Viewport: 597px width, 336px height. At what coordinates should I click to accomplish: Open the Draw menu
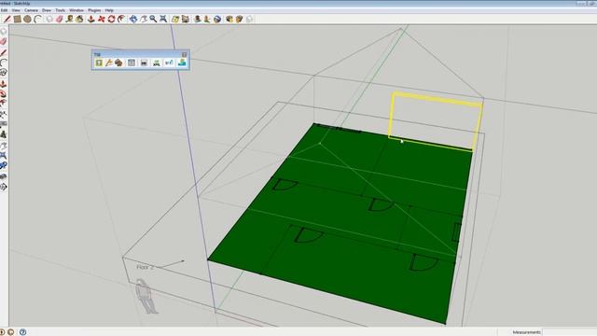47,10
